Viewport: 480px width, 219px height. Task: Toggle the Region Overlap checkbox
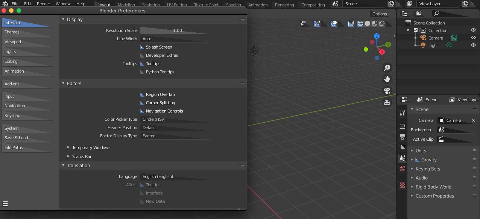[x=142, y=94]
